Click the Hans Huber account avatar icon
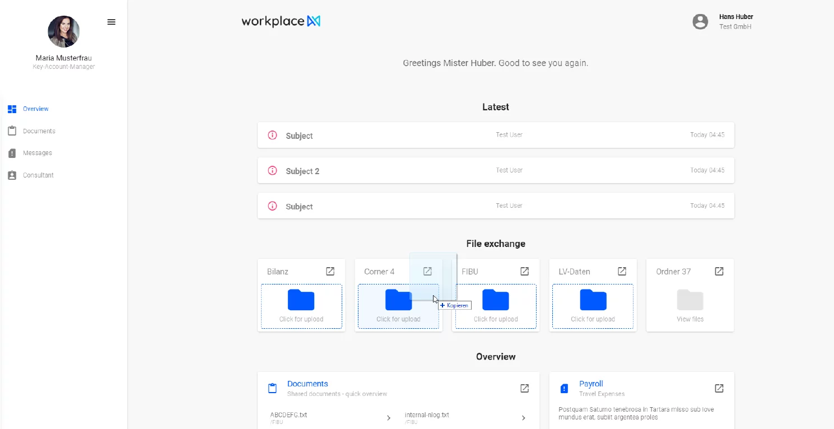 click(700, 22)
